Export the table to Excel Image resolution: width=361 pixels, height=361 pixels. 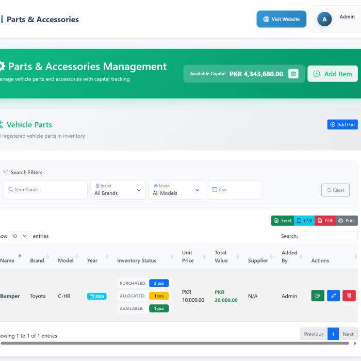tap(283, 221)
